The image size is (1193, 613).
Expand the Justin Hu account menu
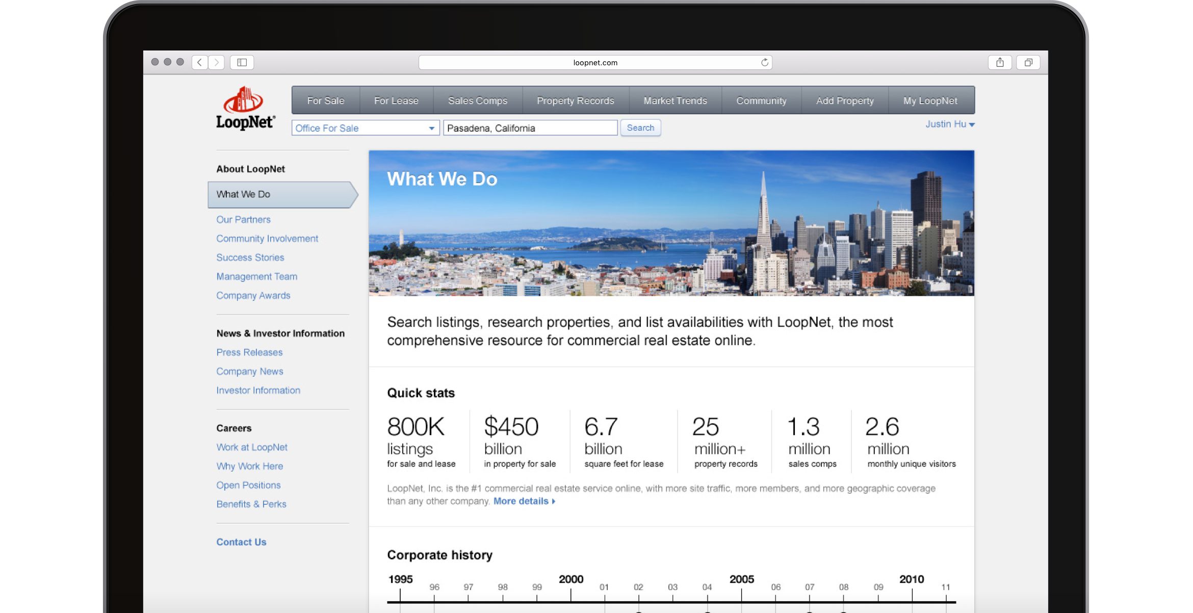click(x=950, y=124)
